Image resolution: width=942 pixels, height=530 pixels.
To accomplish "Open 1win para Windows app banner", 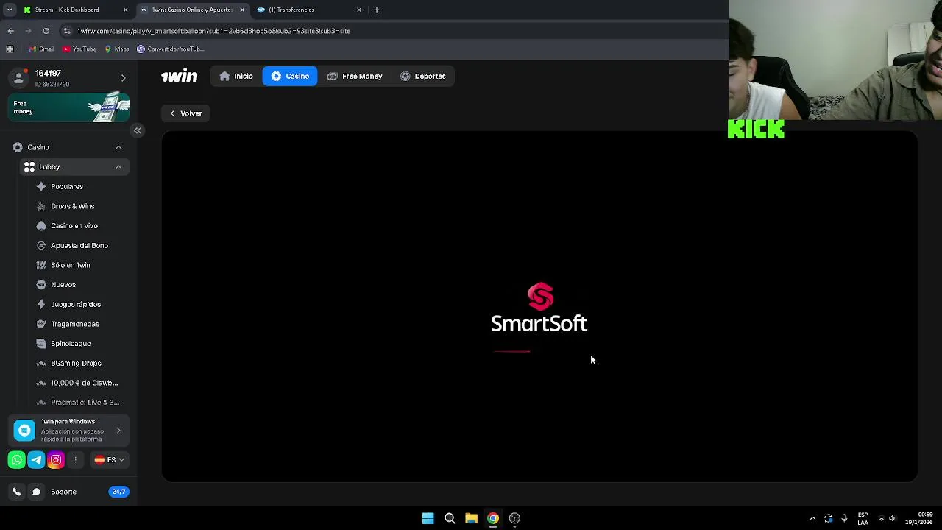I will (69, 431).
